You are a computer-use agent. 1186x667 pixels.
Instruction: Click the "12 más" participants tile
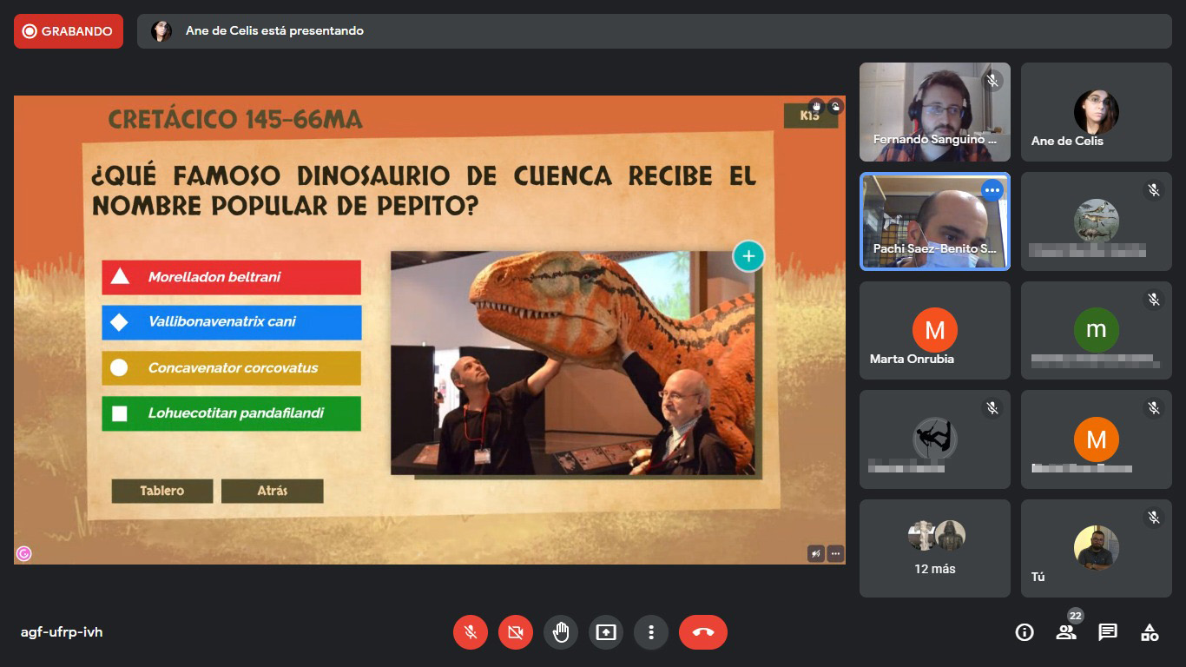(x=935, y=548)
